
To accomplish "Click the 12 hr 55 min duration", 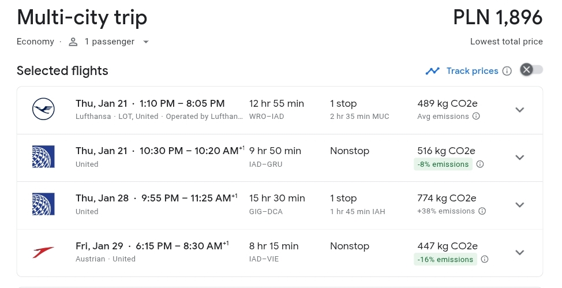I will point(276,104).
